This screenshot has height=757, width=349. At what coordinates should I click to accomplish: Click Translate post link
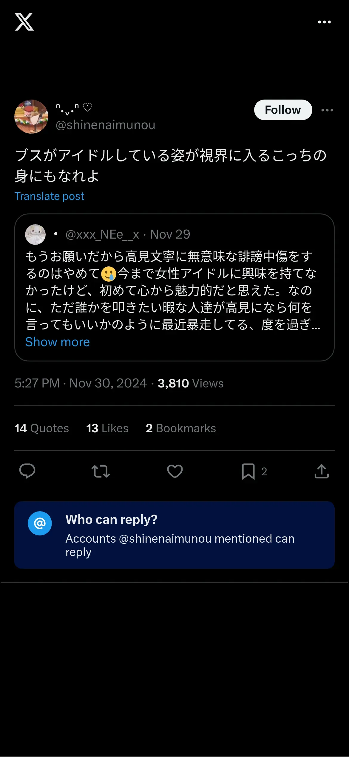click(x=49, y=196)
